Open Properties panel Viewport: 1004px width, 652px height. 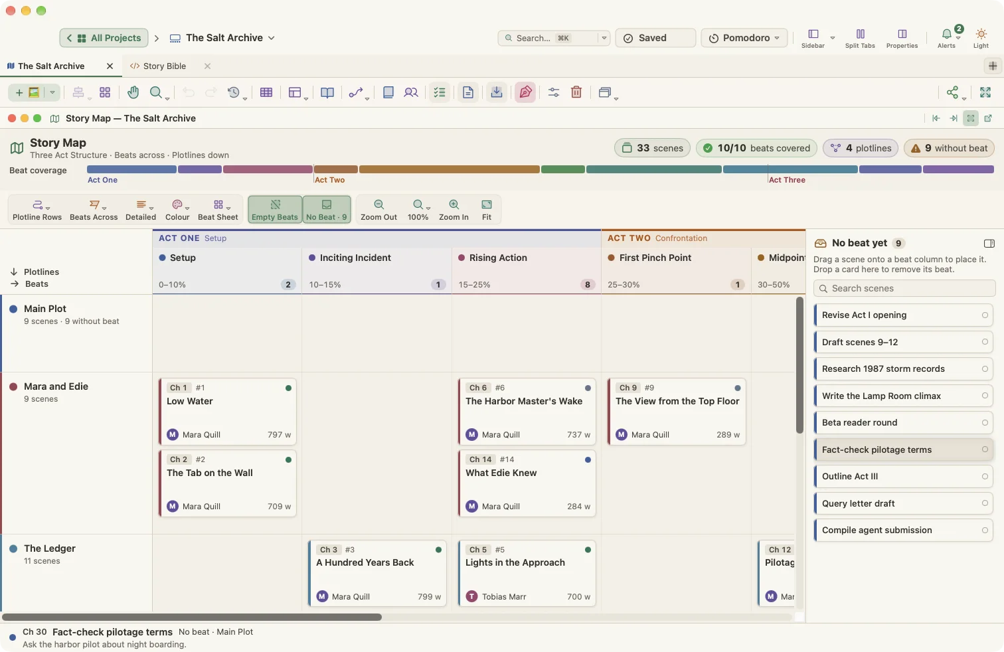click(902, 38)
